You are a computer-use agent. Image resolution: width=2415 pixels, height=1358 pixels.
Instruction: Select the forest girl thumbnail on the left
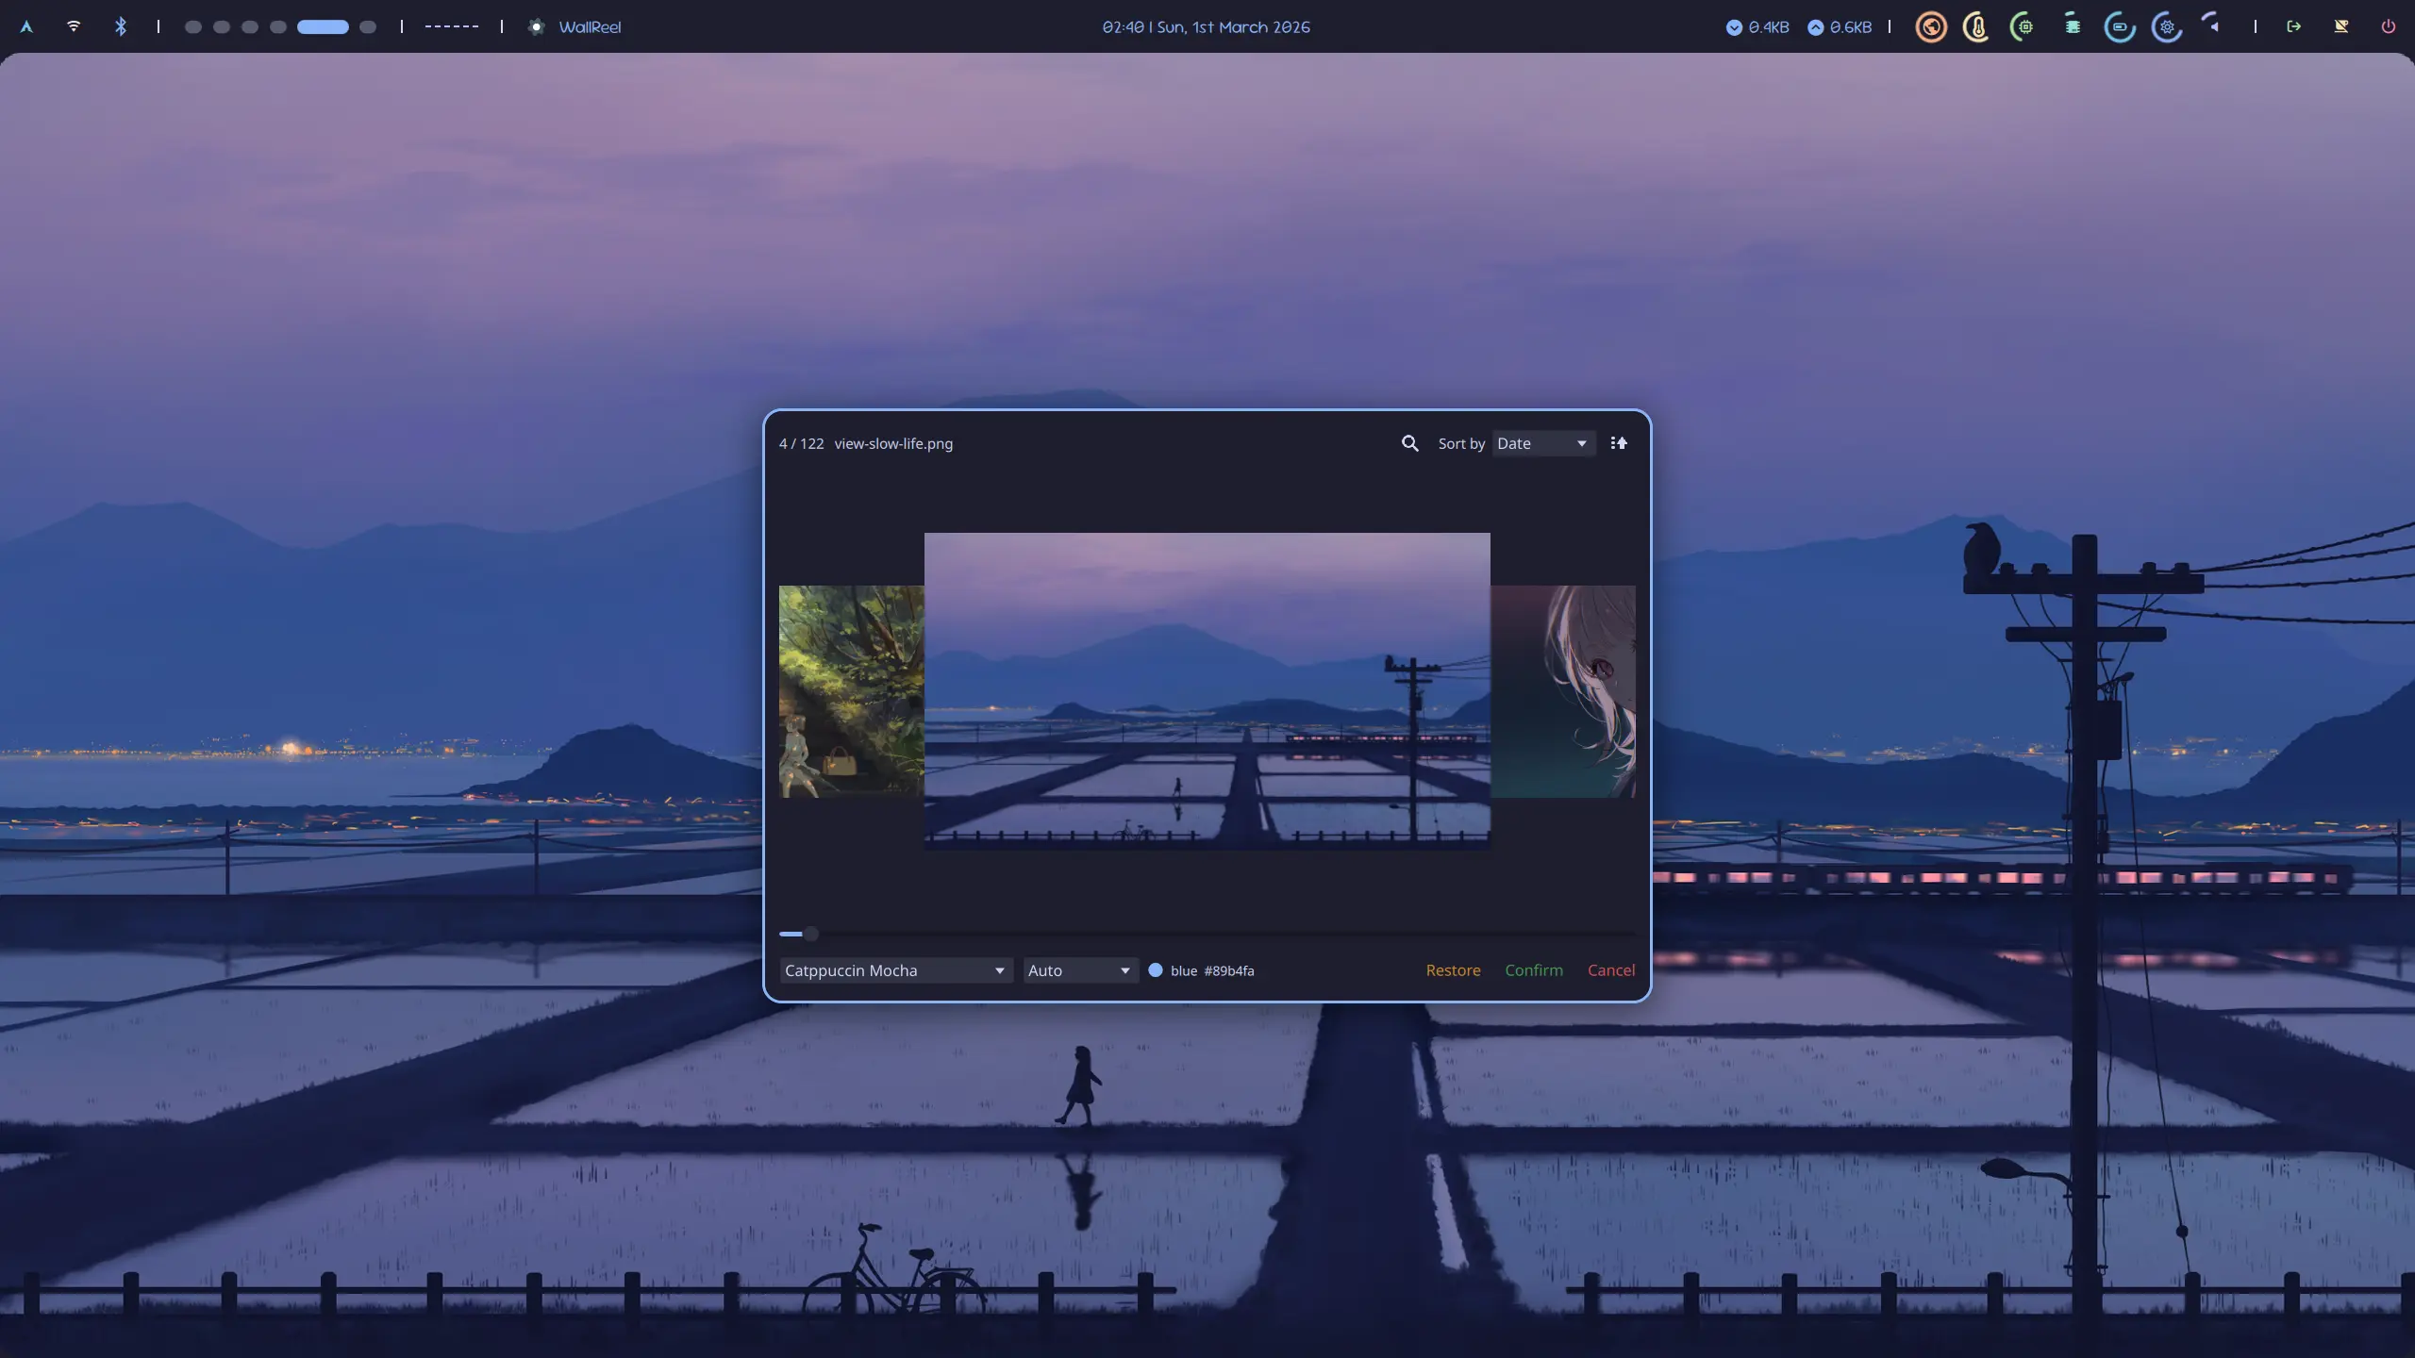tap(851, 691)
